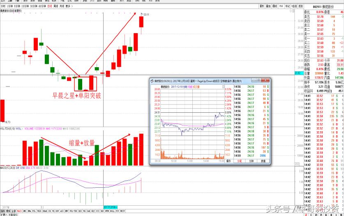Click the 标记 toolbar button

287,6
